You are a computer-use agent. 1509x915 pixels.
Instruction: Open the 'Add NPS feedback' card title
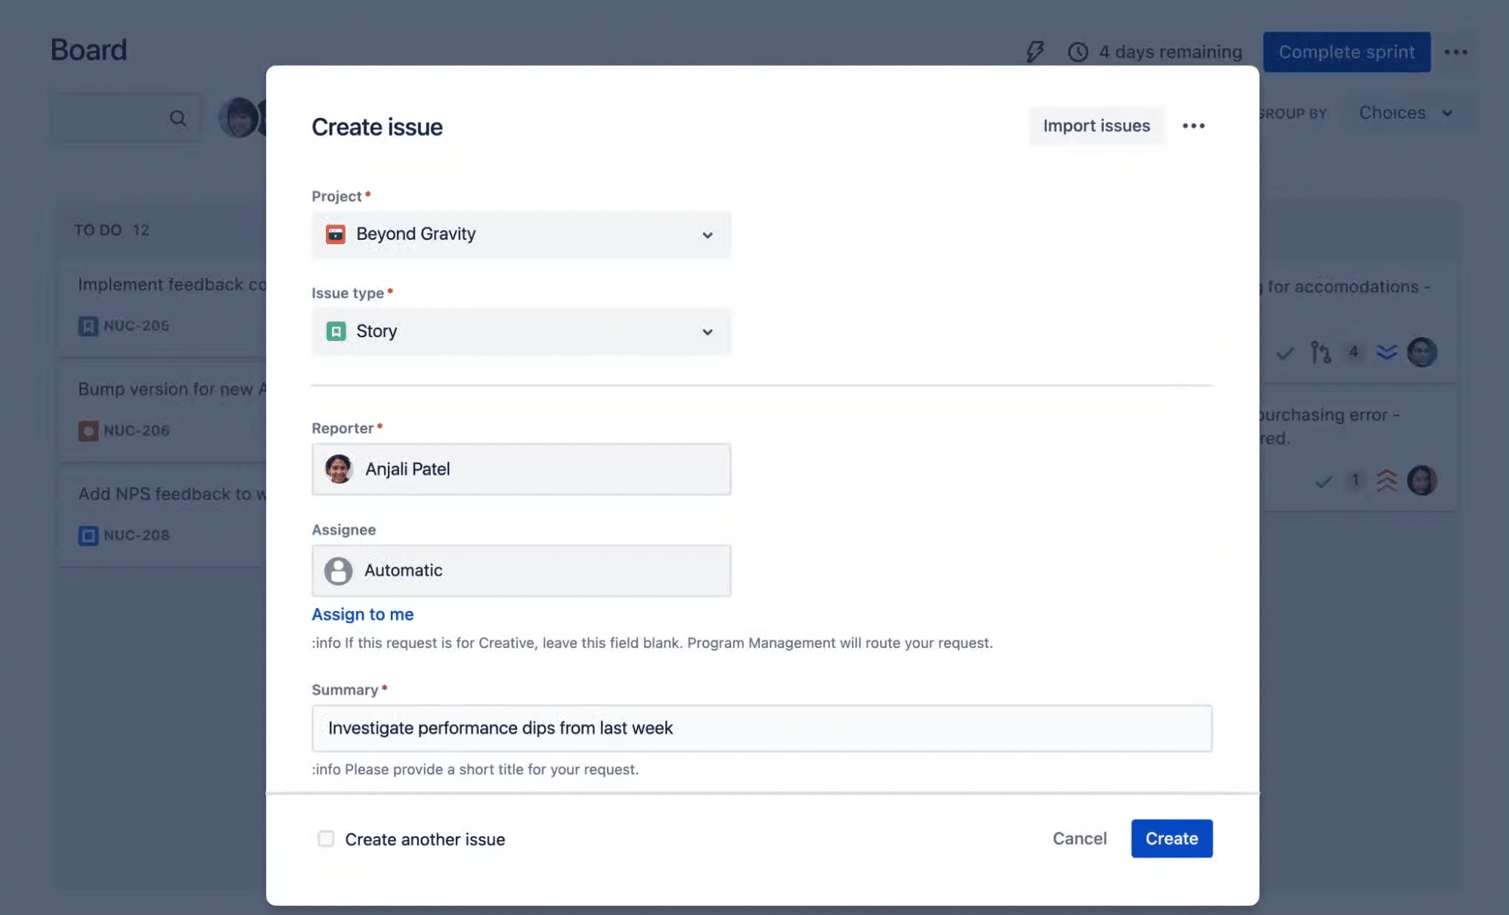172,495
